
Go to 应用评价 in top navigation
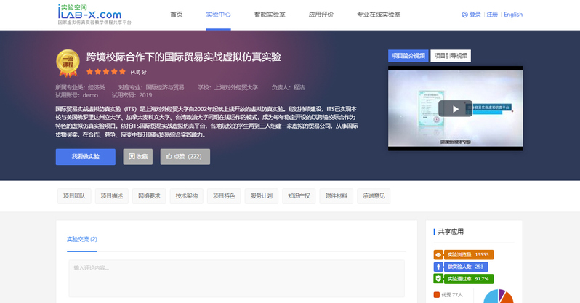click(x=321, y=15)
